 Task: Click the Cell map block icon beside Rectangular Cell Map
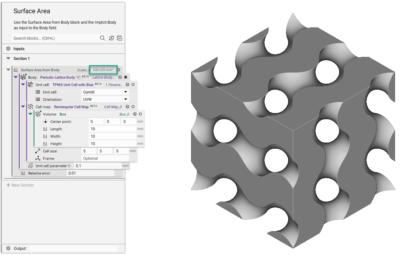click(31, 107)
